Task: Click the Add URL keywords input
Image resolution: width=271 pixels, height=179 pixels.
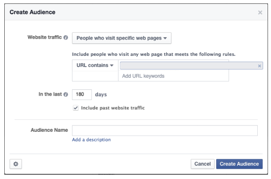Action: click(x=173, y=76)
